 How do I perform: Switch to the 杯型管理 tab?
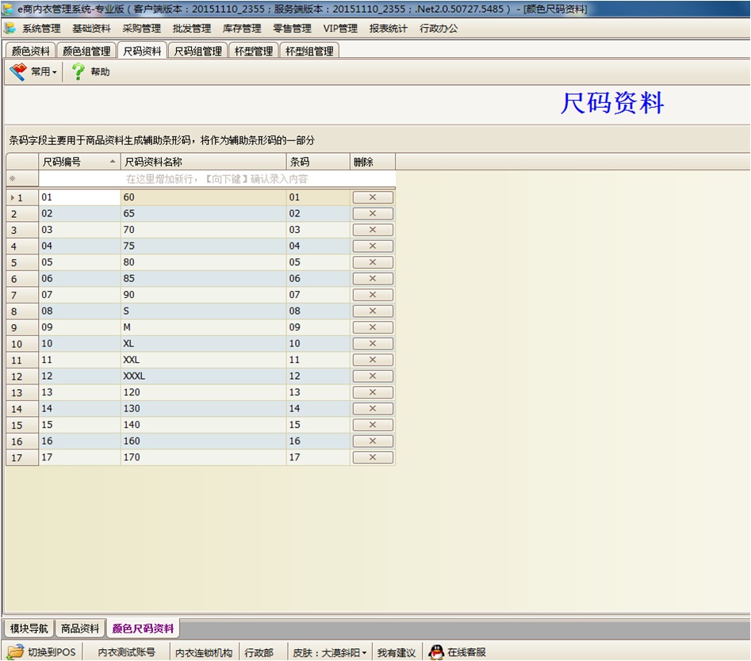(253, 51)
